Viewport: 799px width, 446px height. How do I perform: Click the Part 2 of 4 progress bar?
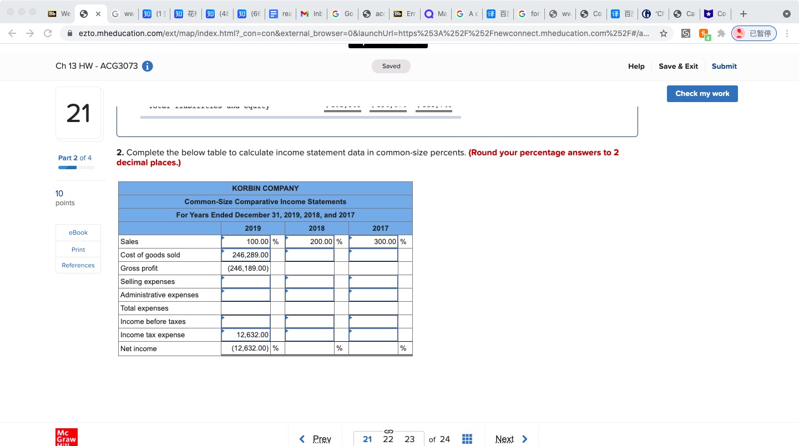[x=77, y=167]
